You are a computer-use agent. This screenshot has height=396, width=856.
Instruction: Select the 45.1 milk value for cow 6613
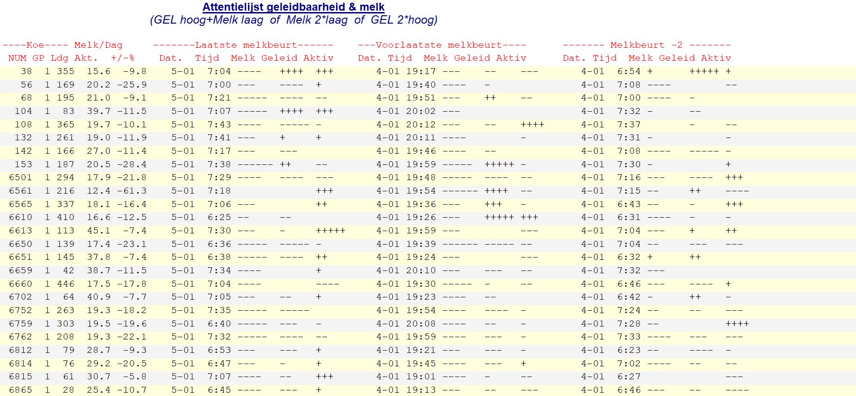(99, 231)
